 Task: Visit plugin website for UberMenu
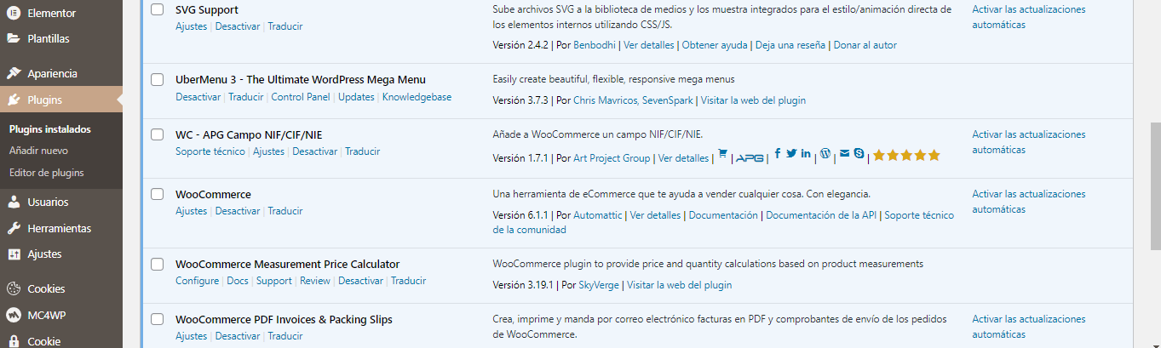754,100
